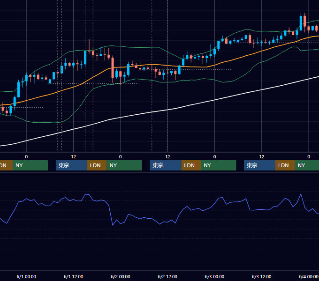Click the 6/1 00:00 time axis label

pyautogui.click(x=26, y=276)
